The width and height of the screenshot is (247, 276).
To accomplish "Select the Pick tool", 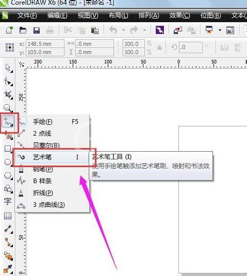I will point(8,68).
